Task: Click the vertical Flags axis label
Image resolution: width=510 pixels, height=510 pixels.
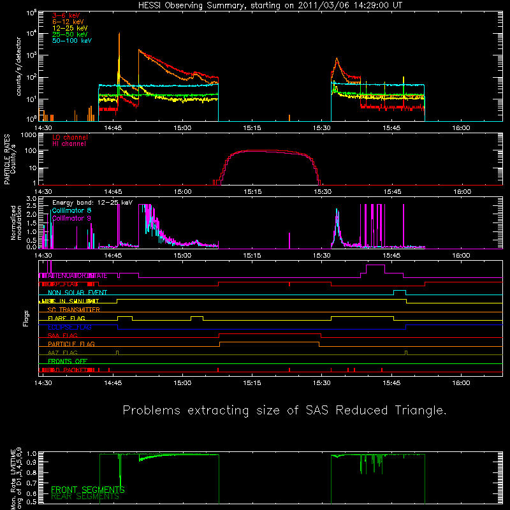Action: coord(25,318)
